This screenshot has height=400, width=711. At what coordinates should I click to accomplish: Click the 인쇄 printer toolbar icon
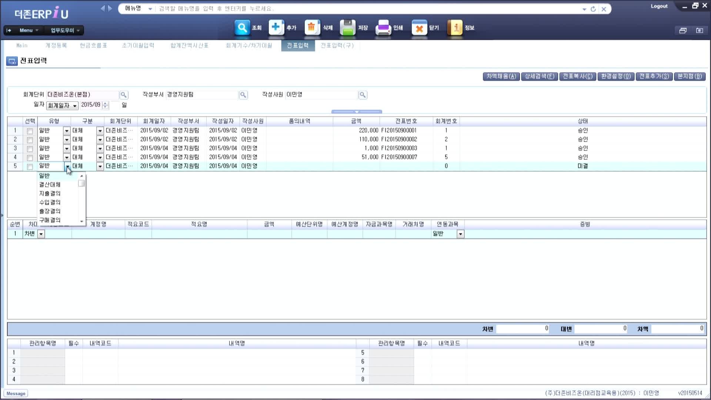[383, 28]
